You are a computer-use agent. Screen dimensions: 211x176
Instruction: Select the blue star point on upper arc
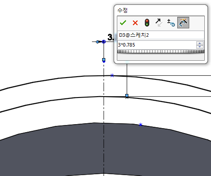[x=112, y=75]
